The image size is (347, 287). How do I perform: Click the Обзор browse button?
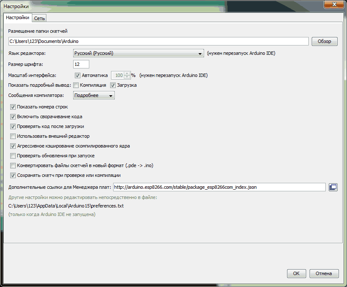coord(324,41)
